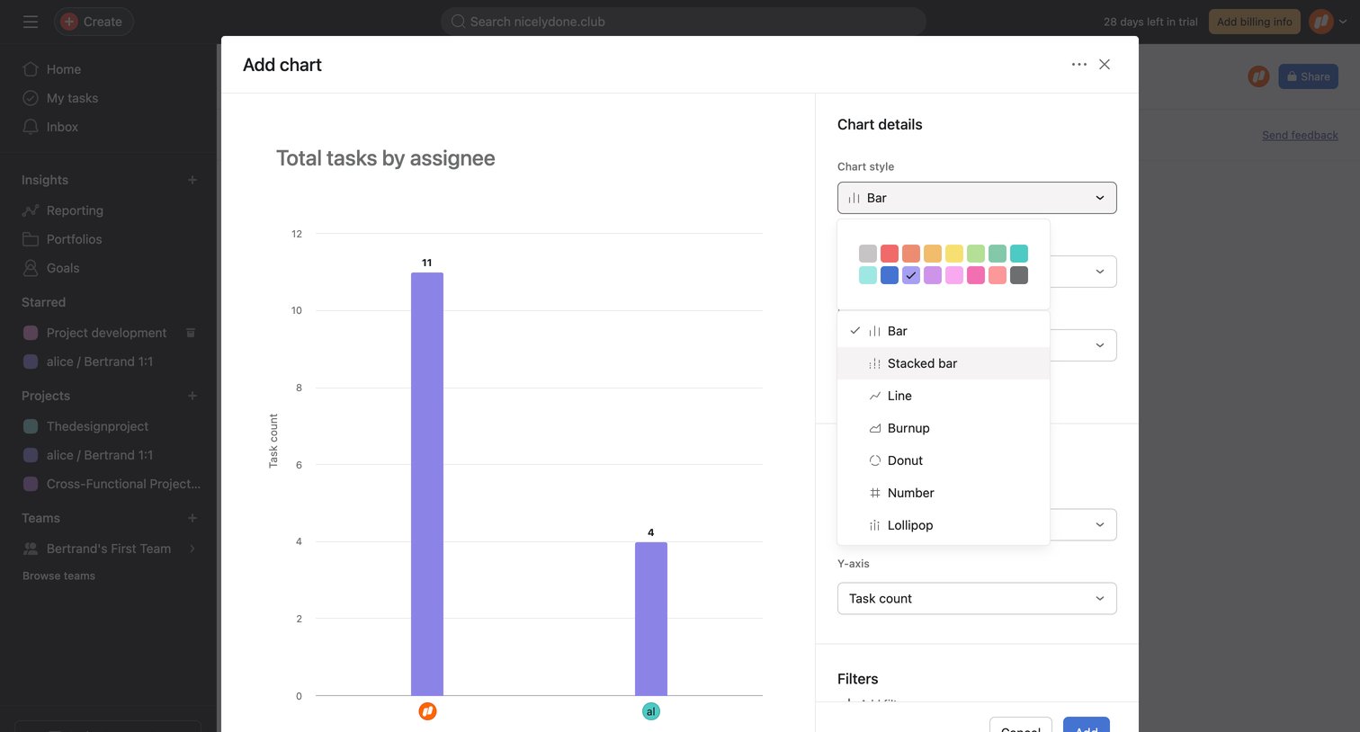Viewport: 1360px width, 732px height.
Task: Open the hamburger navigation menu
Action: point(31,22)
